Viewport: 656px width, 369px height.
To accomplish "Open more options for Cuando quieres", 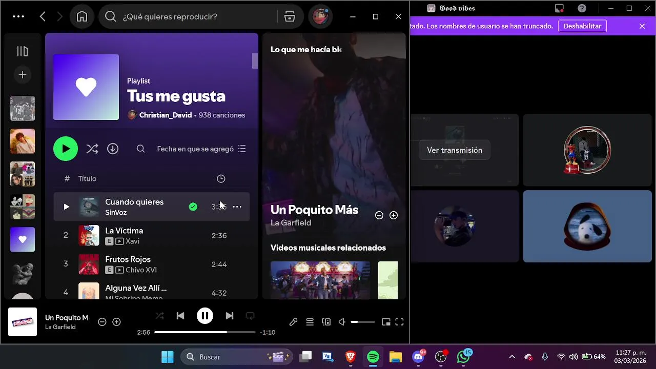I will pyautogui.click(x=237, y=207).
